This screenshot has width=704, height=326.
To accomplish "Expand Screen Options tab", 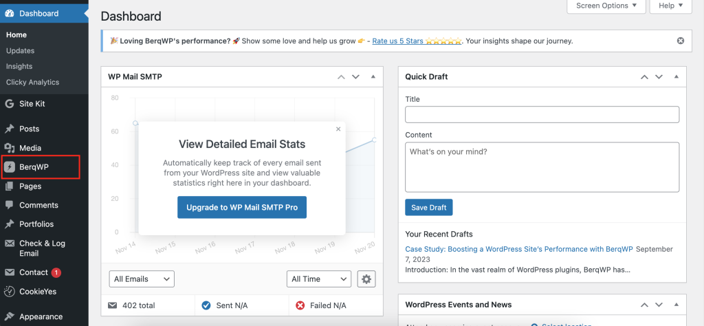I will click(606, 6).
